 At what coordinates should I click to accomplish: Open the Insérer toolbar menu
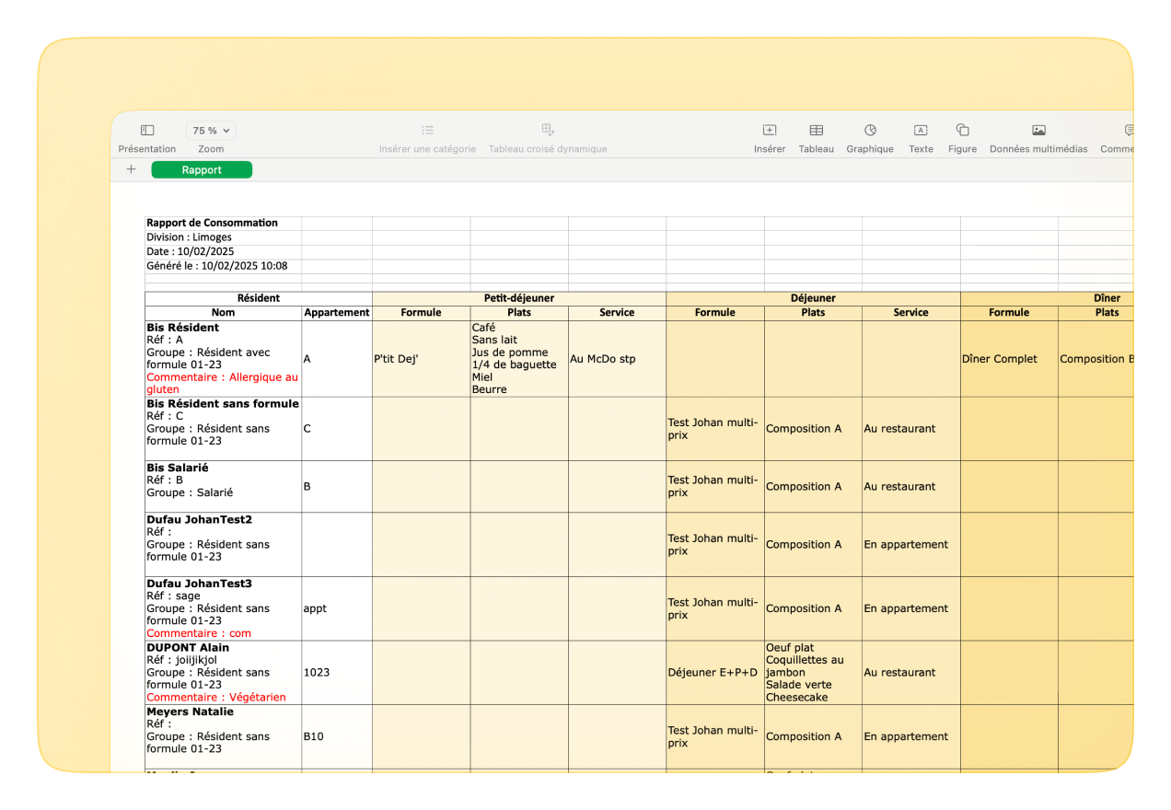tap(770, 131)
